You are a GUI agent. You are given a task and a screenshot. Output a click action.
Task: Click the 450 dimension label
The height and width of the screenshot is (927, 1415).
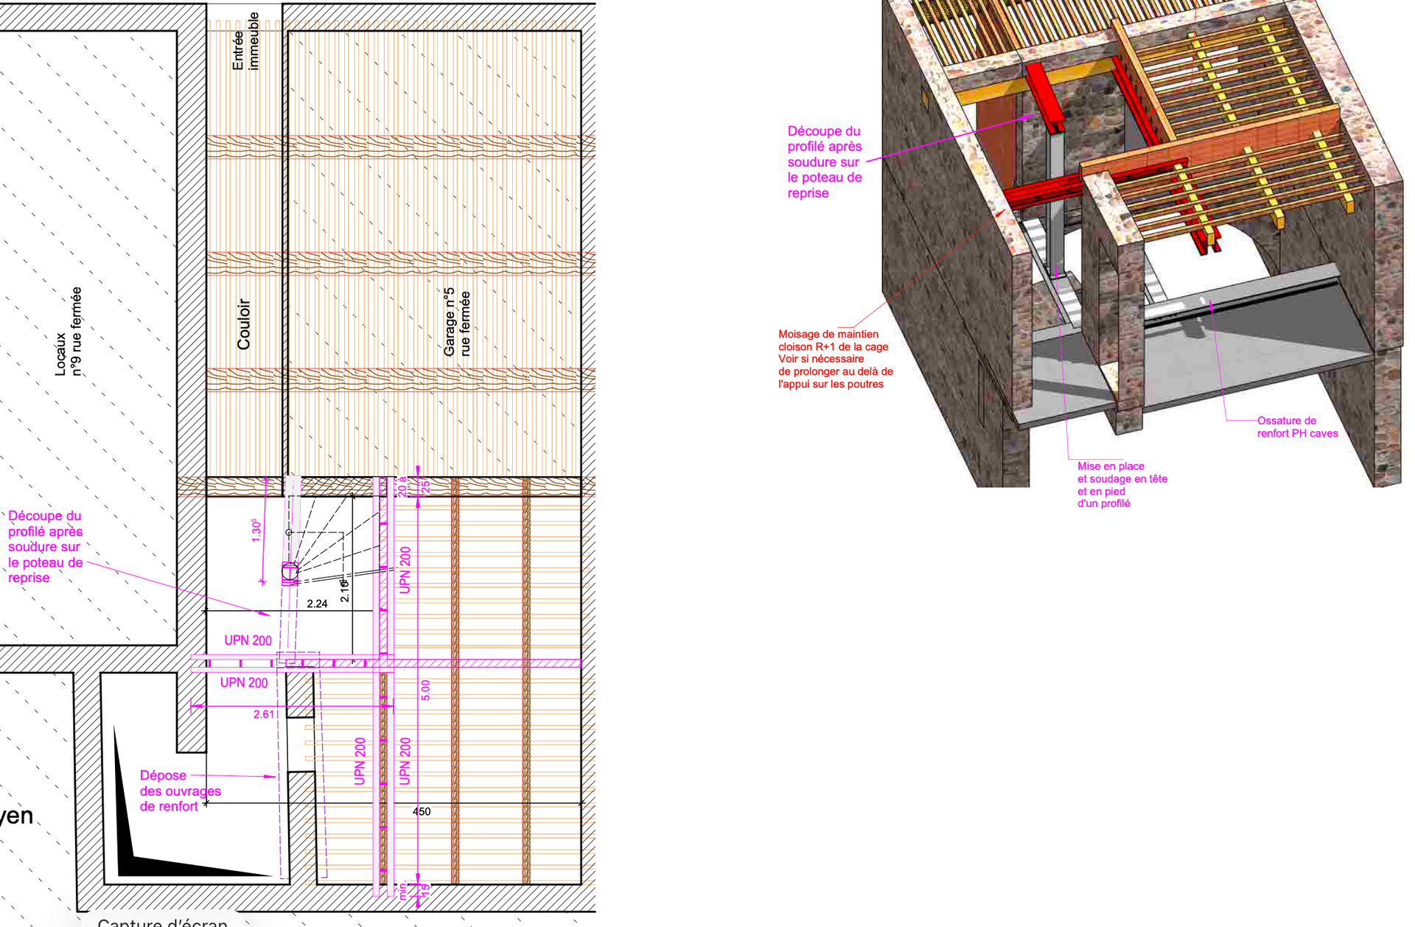[422, 811]
